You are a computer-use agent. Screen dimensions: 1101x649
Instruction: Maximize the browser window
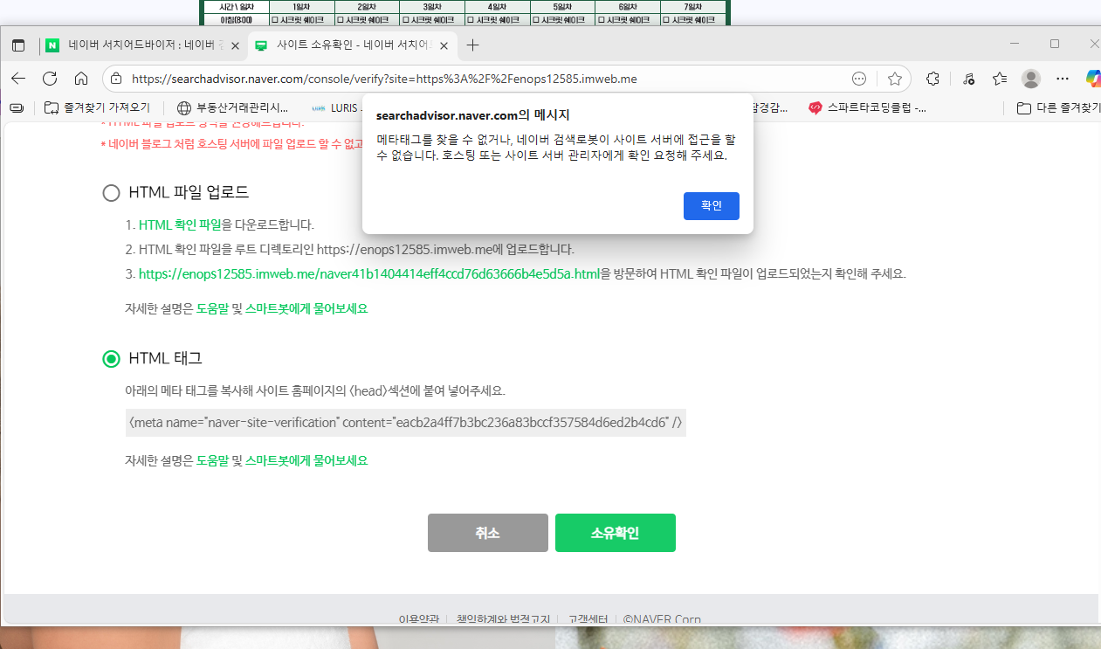click(1055, 44)
